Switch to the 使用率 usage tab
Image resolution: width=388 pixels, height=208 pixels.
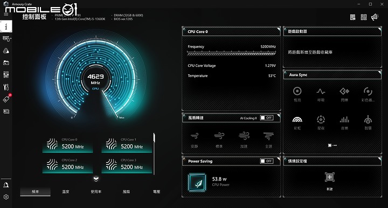pos(96,192)
